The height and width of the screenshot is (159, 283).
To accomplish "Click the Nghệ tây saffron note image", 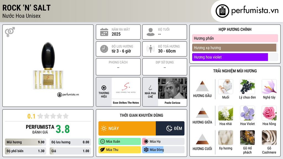I will 269,87.
